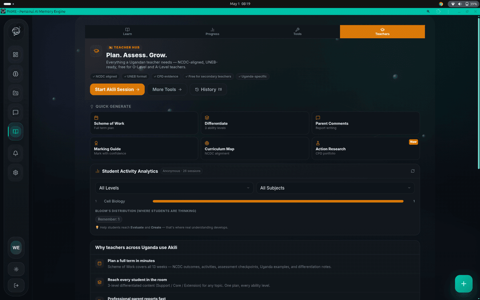The image size is (480, 300).
Task: Click the Chrome icon in system top bar
Action: [x=441, y=4]
